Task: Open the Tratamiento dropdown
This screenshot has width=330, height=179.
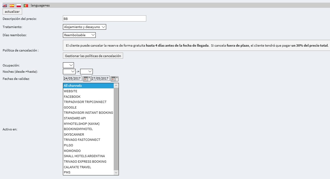Action: click(84, 27)
